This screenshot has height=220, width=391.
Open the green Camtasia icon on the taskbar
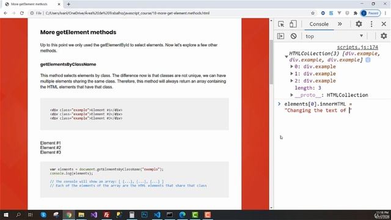pyautogui.click(x=195, y=215)
